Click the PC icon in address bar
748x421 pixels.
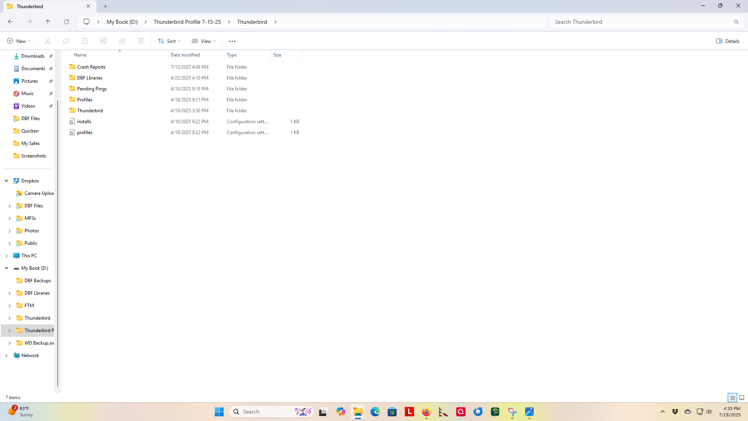86,22
